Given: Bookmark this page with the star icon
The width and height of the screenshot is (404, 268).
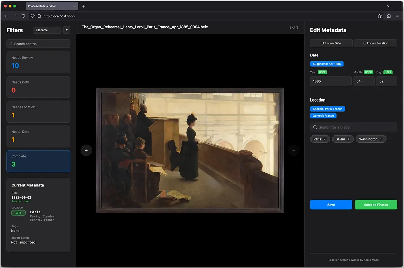Looking at the screenshot, I should [380, 16].
